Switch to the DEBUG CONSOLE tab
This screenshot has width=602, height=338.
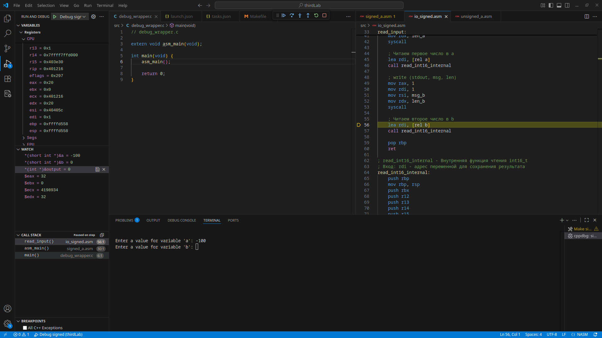(x=182, y=220)
